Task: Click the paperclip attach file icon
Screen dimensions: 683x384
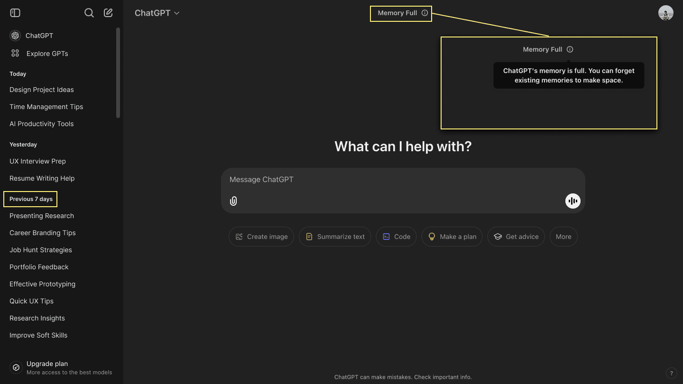Action: [233, 201]
